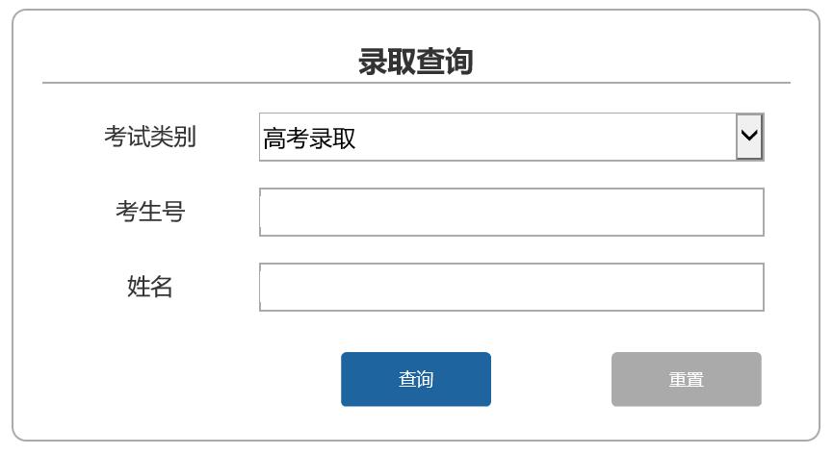Click the 姓名 label

(150, 287)
